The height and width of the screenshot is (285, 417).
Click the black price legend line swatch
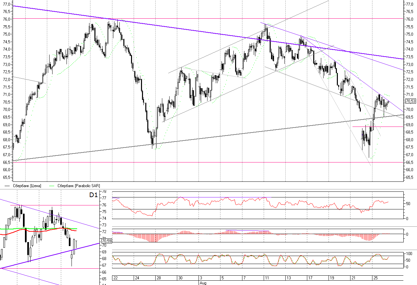[x=7, y=186]
